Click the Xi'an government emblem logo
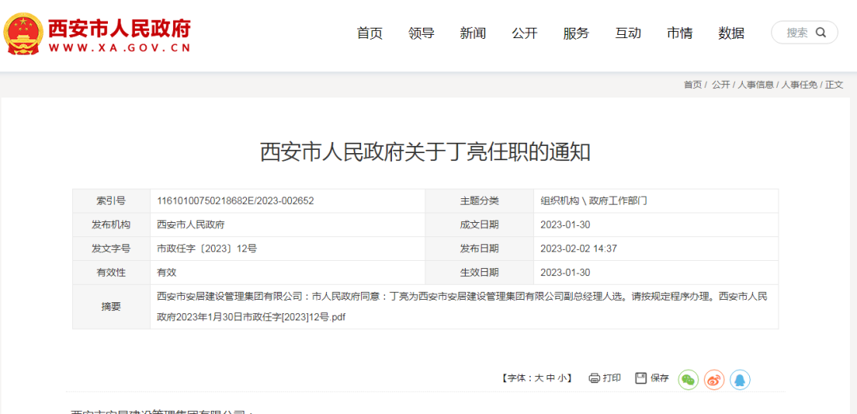This screenshot has height=414, width=857. (x=23, y=33)
